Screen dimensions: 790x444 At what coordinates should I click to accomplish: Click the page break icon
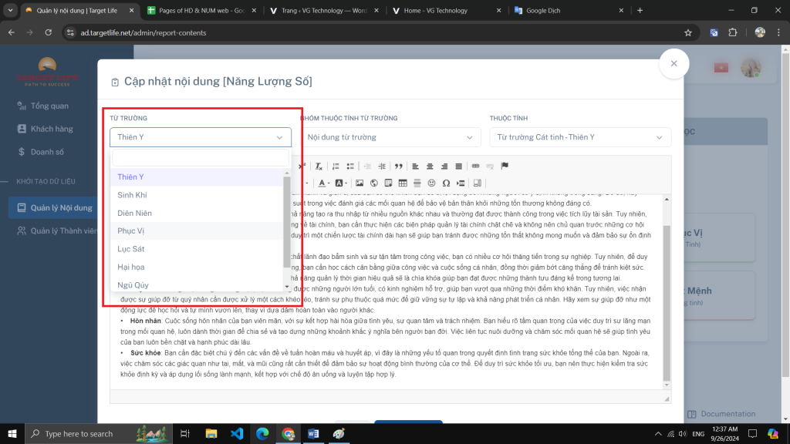[461, 183]
